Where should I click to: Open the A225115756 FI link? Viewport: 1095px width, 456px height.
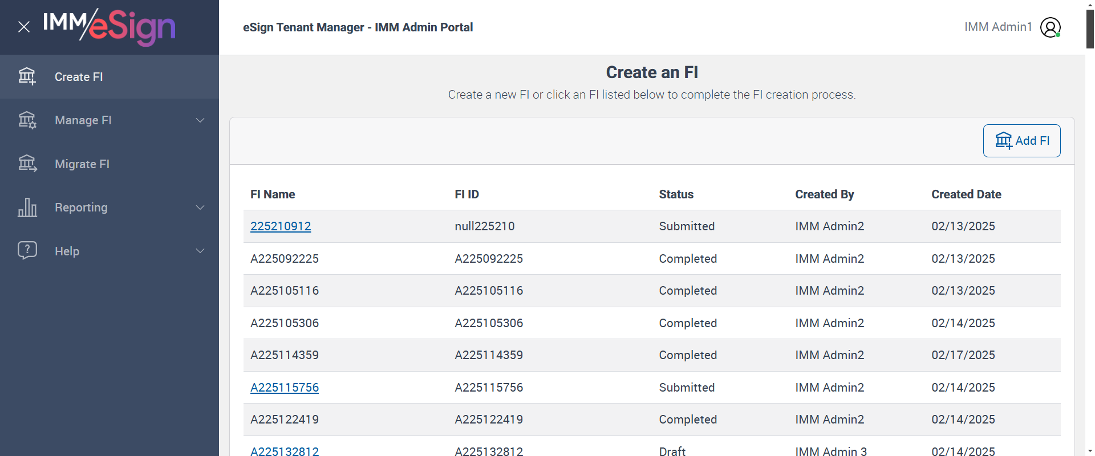pos(285,388)
